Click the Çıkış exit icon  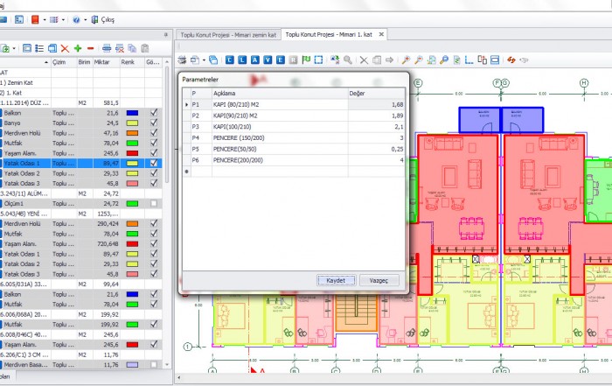click(95, 18)
